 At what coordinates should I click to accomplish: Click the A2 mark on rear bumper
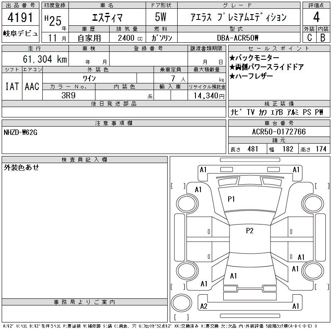tap(204, 306)
